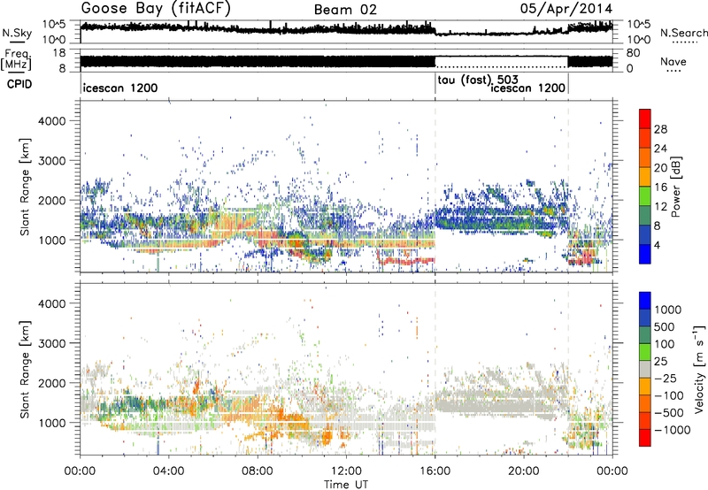Click the '4000' tick of the power panel
Screen dimensions: 708x490
[52, 121]
